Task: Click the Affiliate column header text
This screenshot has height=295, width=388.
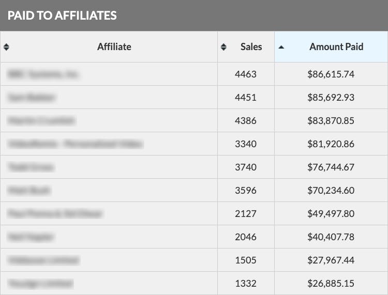Action: pyautogui.click(x=114, y=47)
